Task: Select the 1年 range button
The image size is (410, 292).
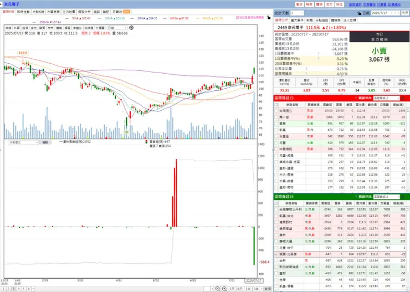Action: 248,289
